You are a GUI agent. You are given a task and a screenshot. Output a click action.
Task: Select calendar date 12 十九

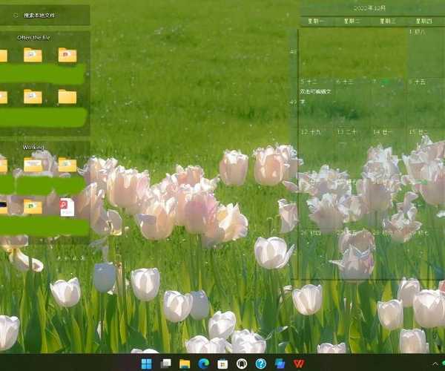[x=311, y=132]
